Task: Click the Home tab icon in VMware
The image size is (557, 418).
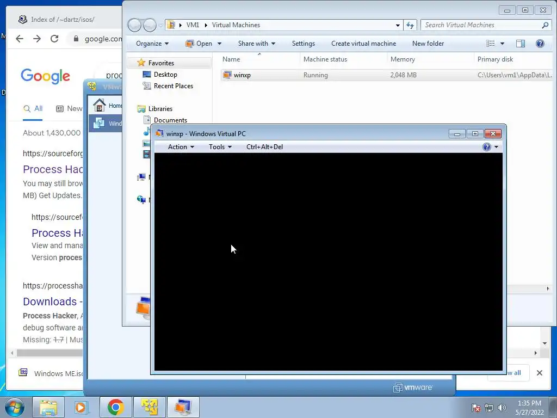Action: click(x=99, y=105)
